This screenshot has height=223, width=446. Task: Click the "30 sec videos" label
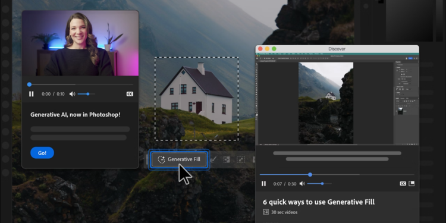[x=284, y=212]
